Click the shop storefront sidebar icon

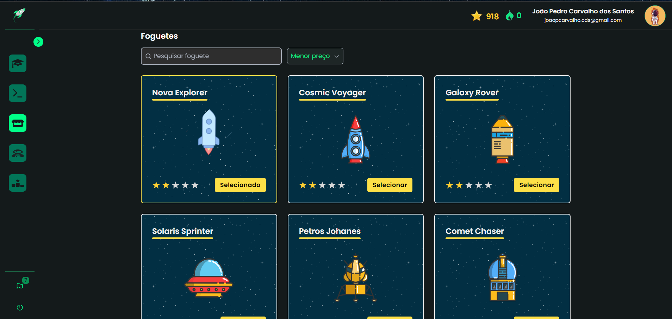click(x=18, y=123)
